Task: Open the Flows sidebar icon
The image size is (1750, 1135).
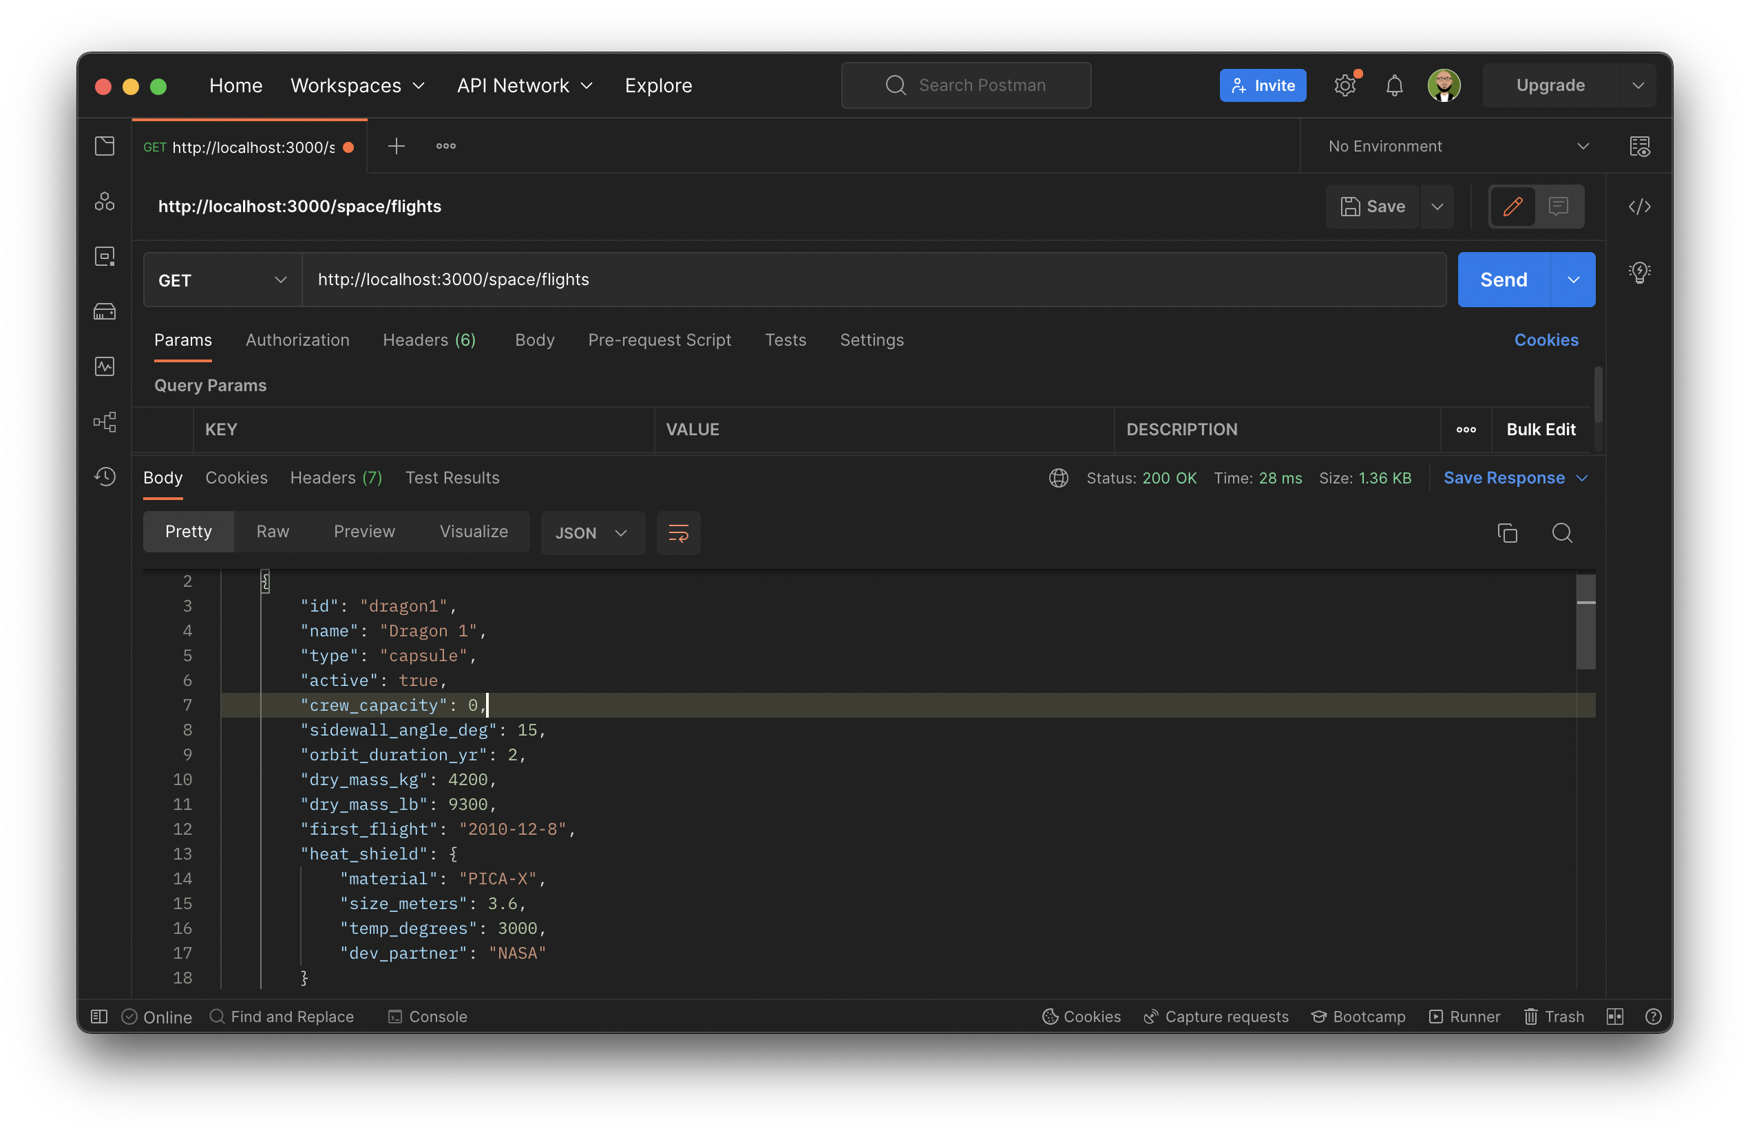Action: (x=105, y=421)
